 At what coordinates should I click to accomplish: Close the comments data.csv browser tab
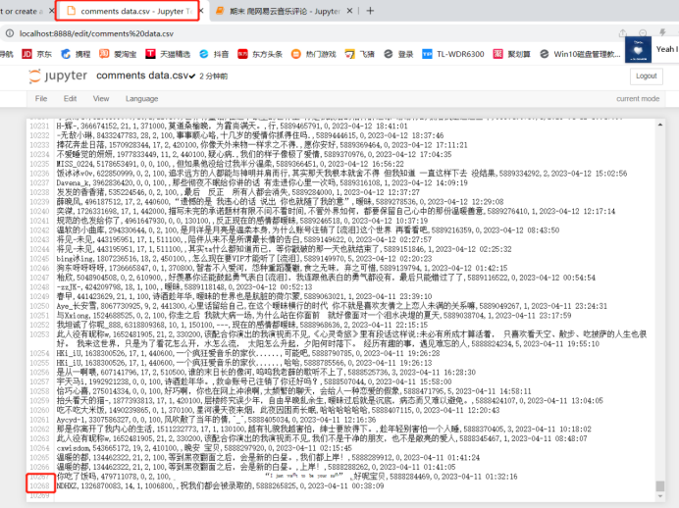pyautogui.click(x=201, y=11)
